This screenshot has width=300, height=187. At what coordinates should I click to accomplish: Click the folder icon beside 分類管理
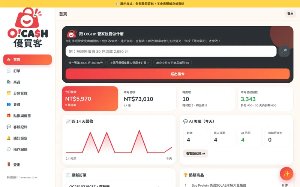9,93
